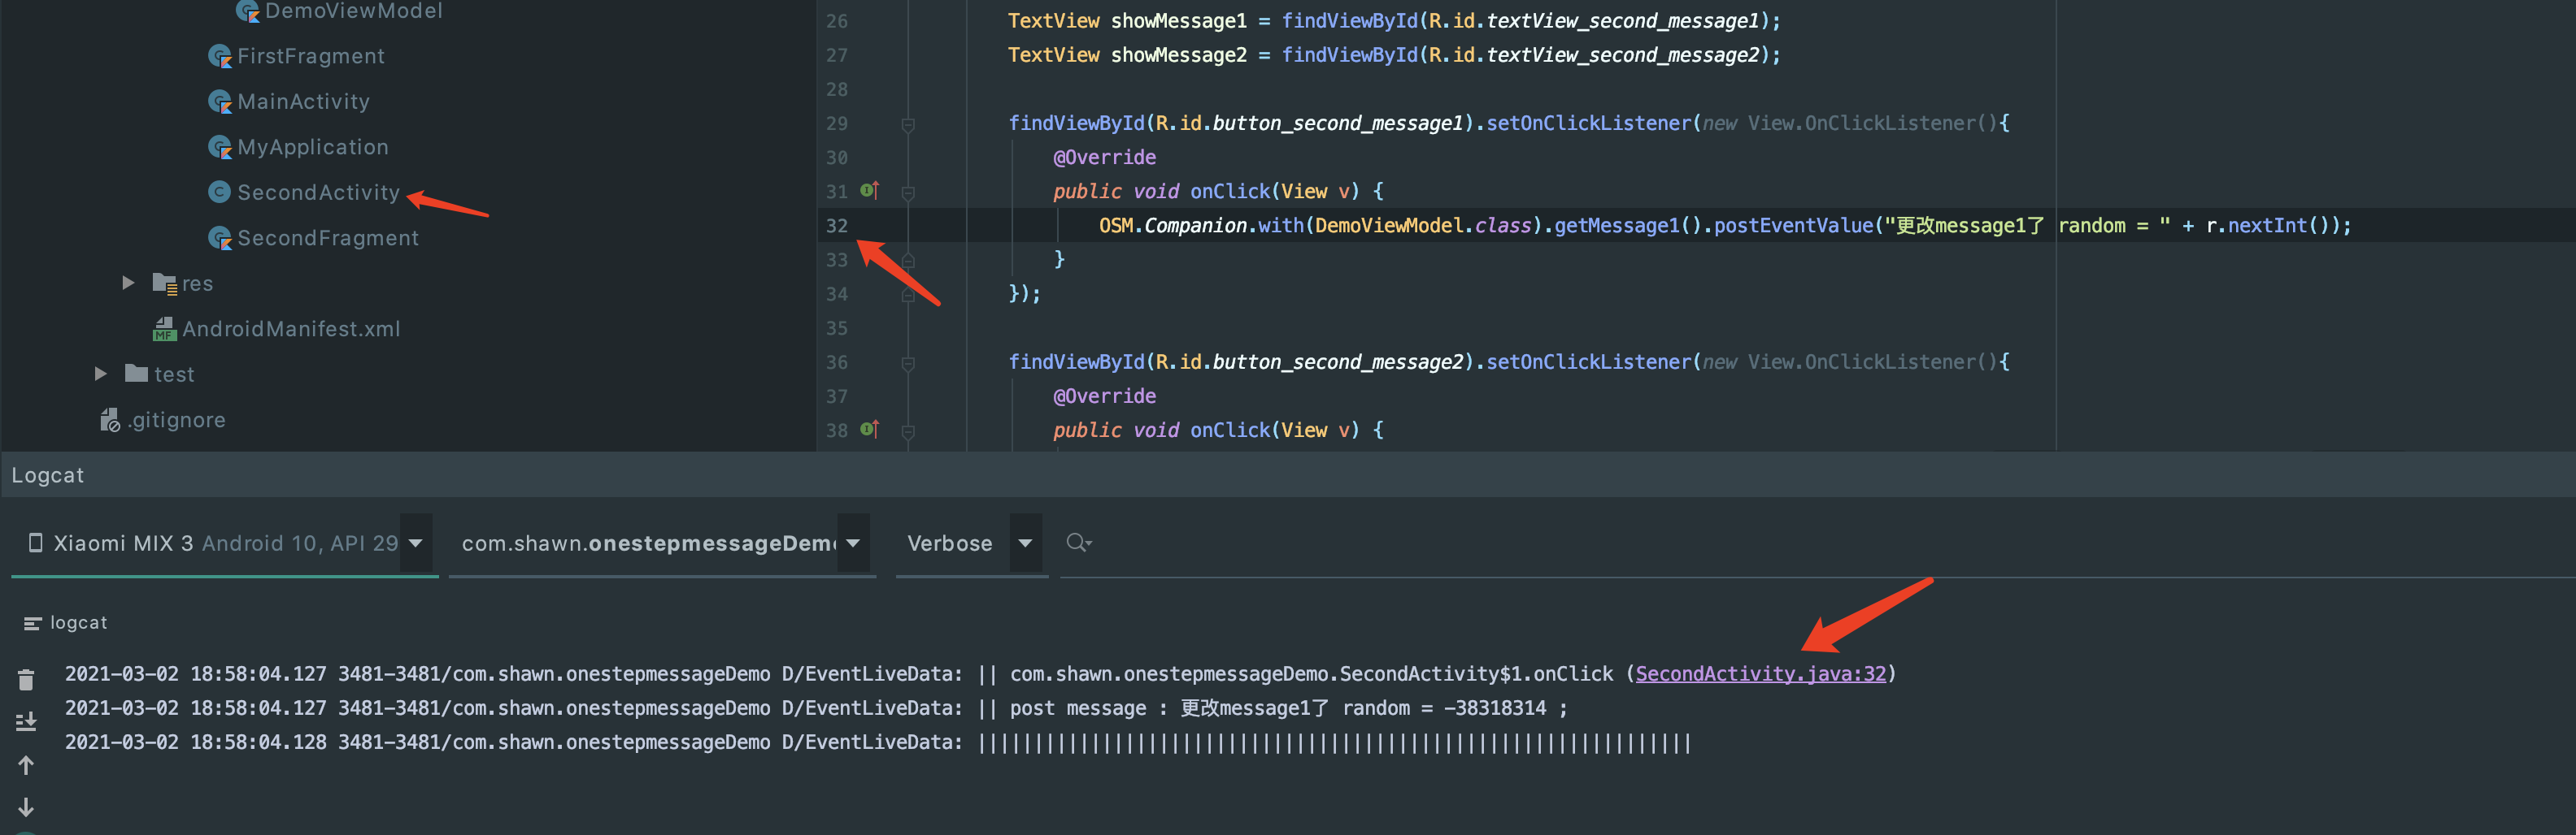The width and height of the screenshot is (2576, 835).
Task: Open the SecondActivity.java:32 link in logcat
Action: pos(1760,673)
